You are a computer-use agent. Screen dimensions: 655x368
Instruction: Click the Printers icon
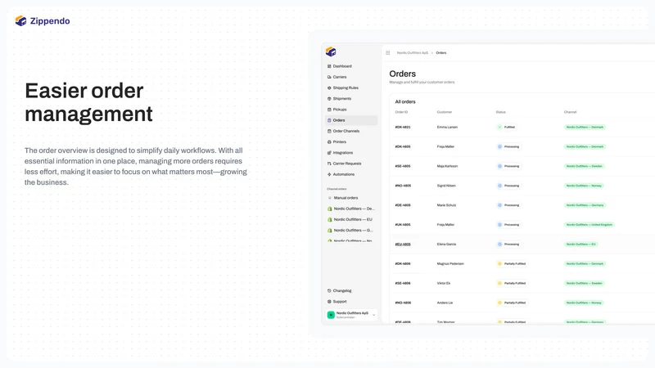[329, 142]
